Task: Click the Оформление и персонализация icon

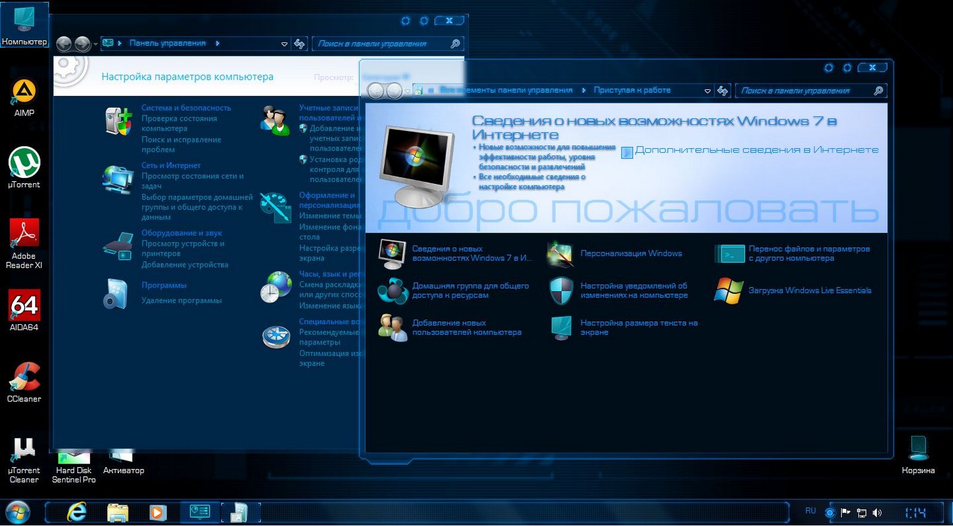Action: (275, 207)
